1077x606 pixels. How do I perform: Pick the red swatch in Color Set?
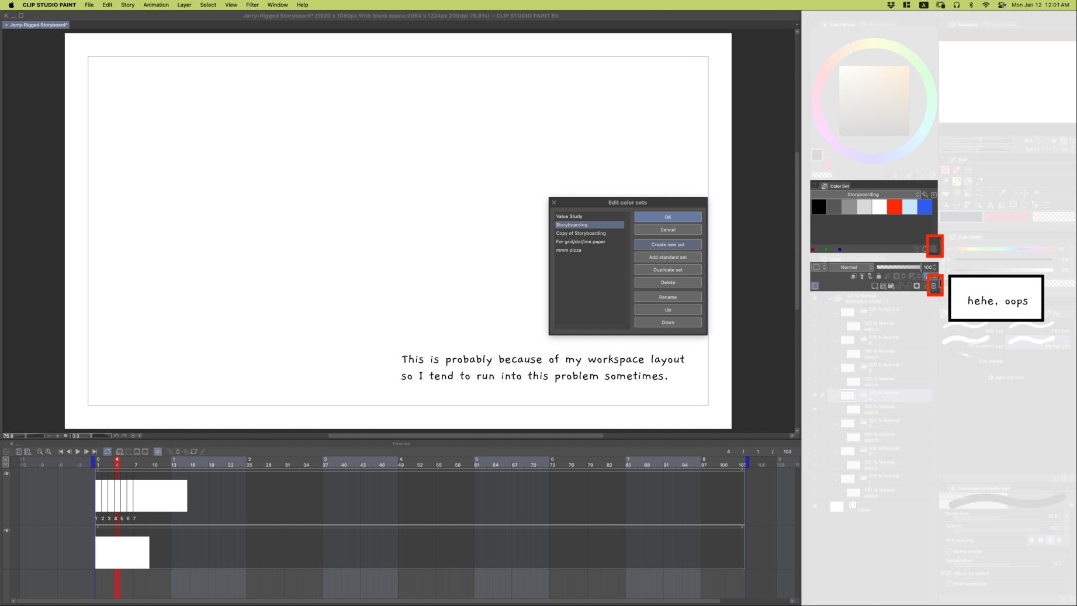894,207
